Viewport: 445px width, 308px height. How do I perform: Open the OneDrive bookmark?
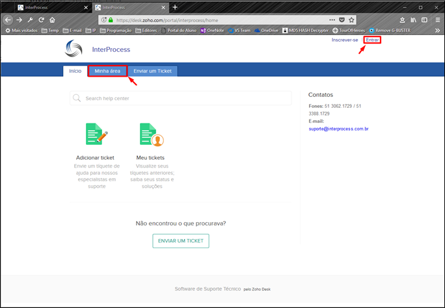point(266,31)
